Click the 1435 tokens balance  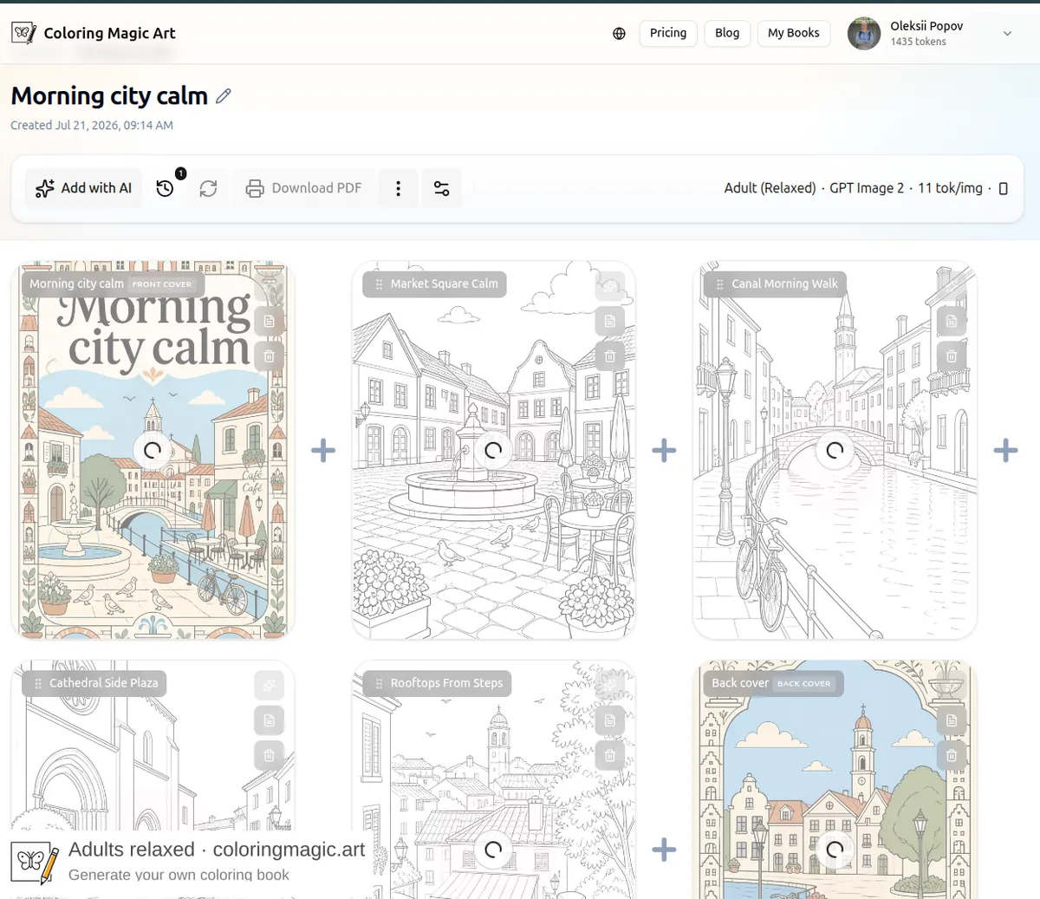[x=918, y=42]
